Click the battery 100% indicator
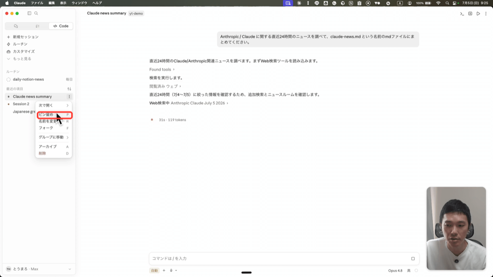Screen dimensions: 493x277 423,3
